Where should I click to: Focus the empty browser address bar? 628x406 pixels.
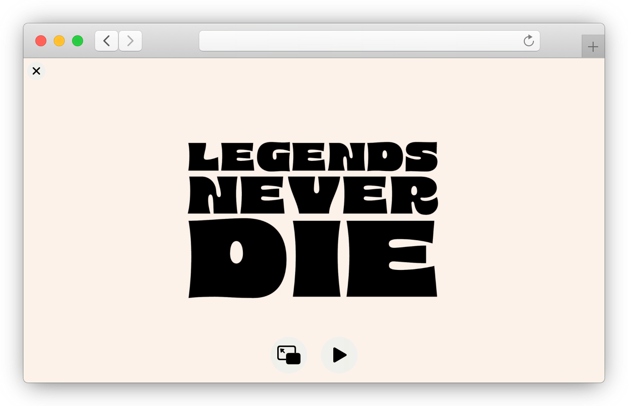click(x=358, y=41)
